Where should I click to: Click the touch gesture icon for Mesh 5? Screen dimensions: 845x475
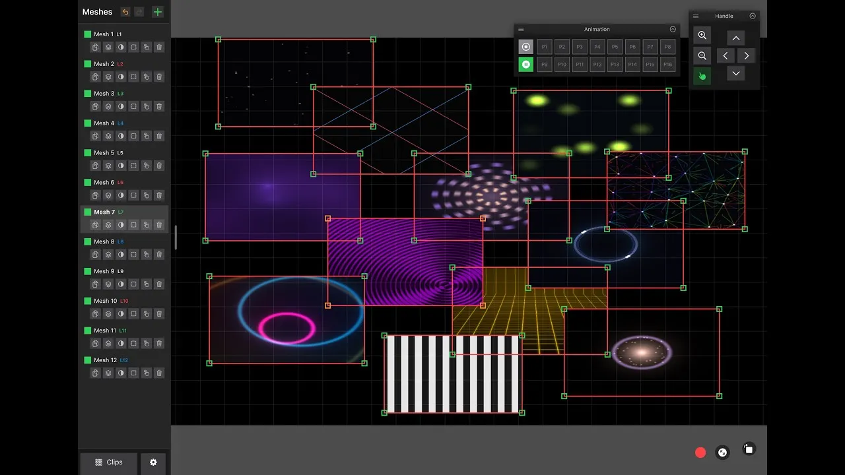(x=147, y=166)
